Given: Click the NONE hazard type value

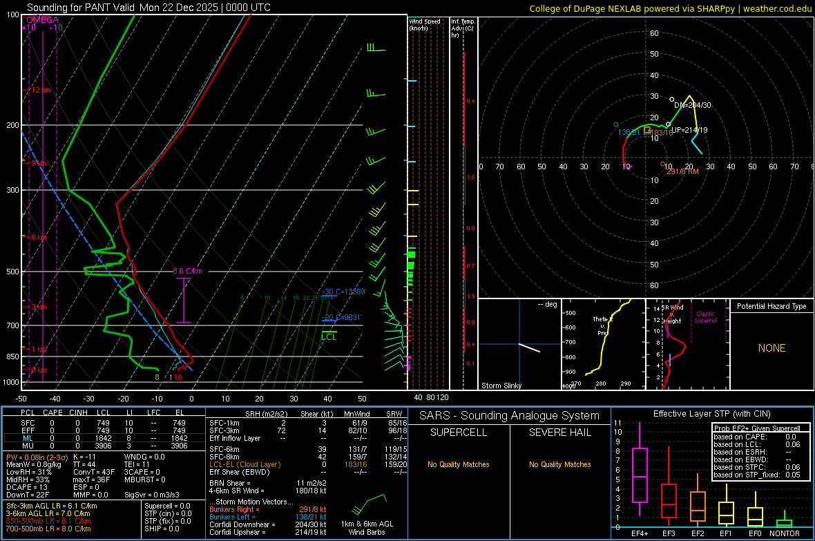Looking at the screenshot, I should [x=771, y=348].
